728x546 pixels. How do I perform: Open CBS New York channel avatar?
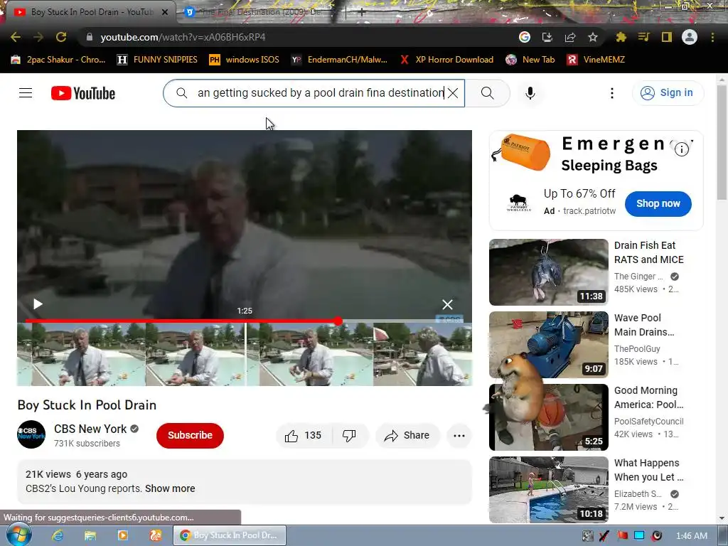31,434
